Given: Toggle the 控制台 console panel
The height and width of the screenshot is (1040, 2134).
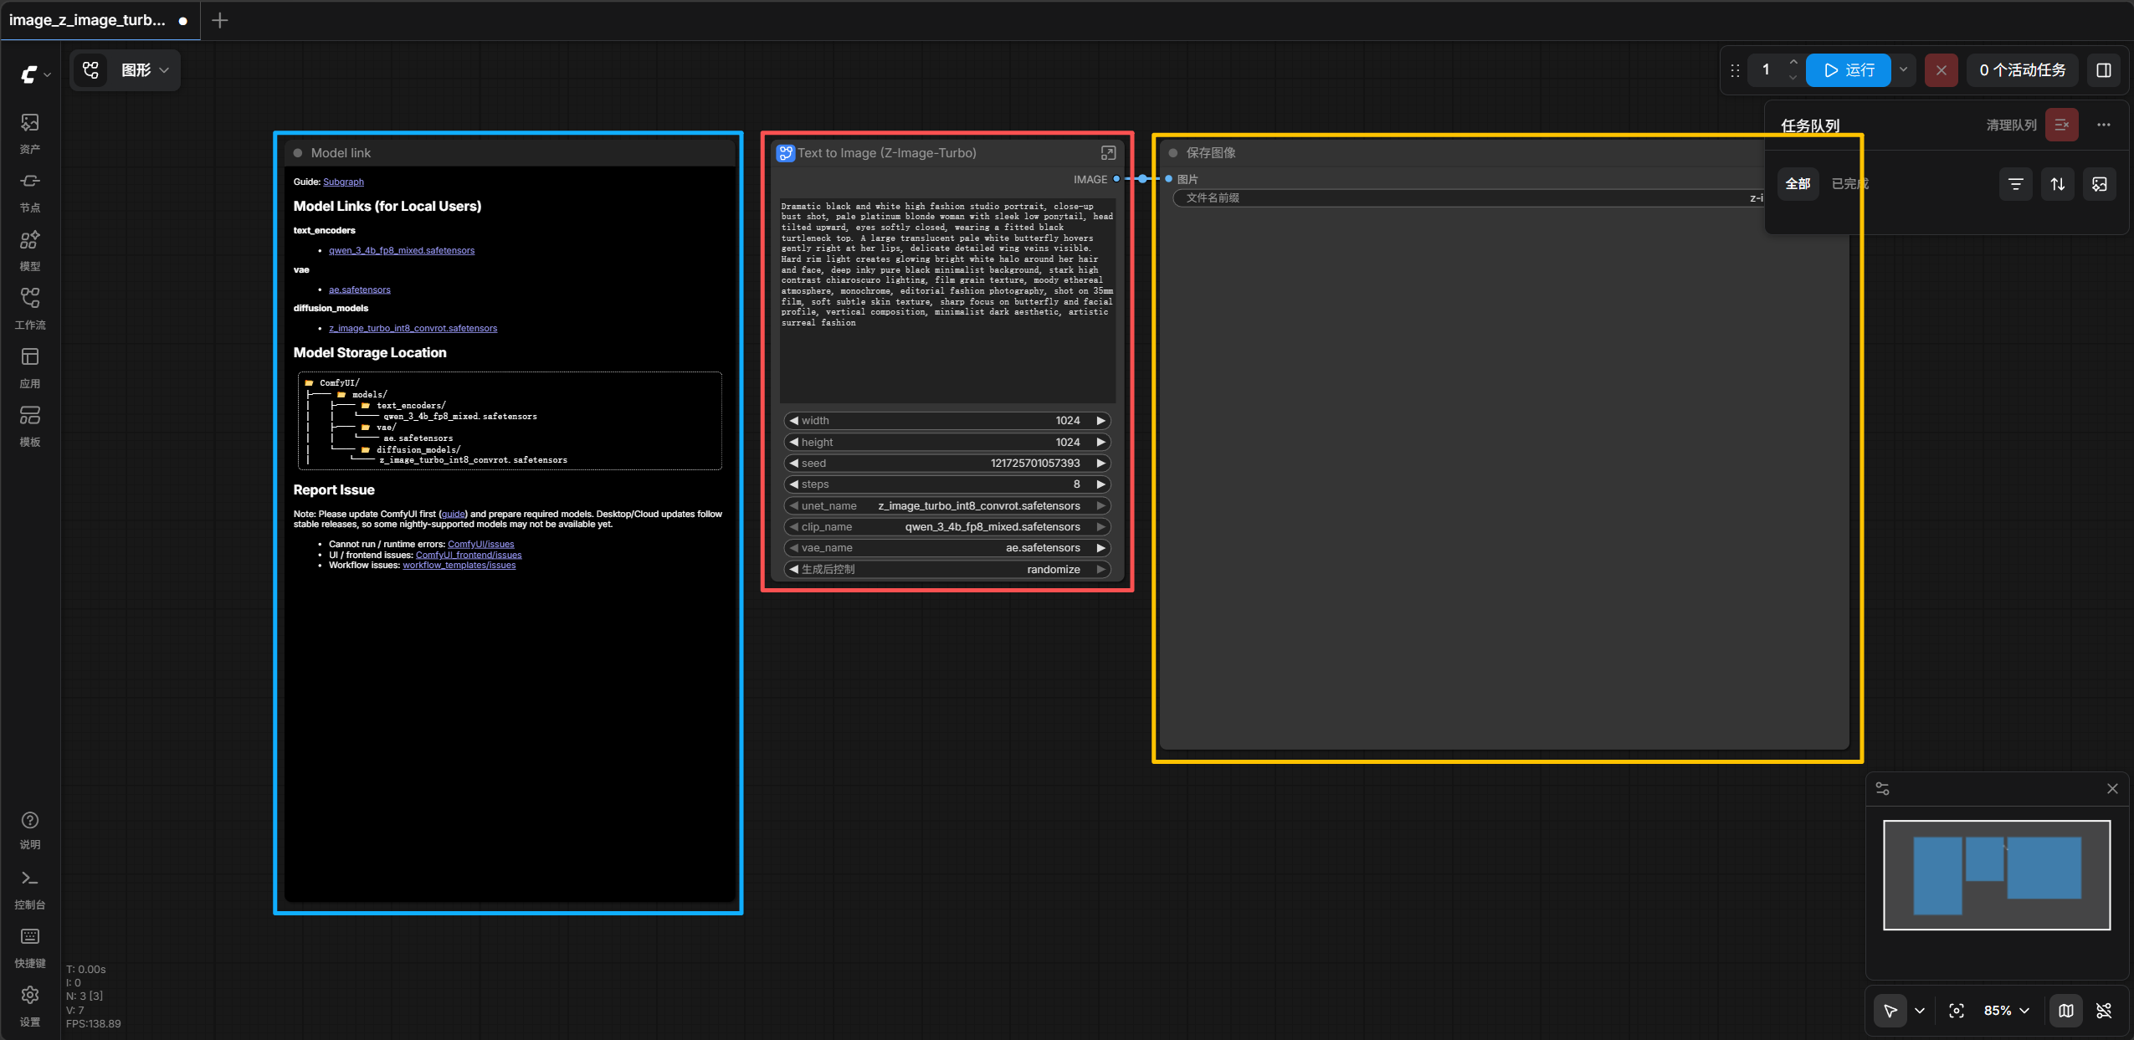Looking at the screenshot, I should click(30, 889).
